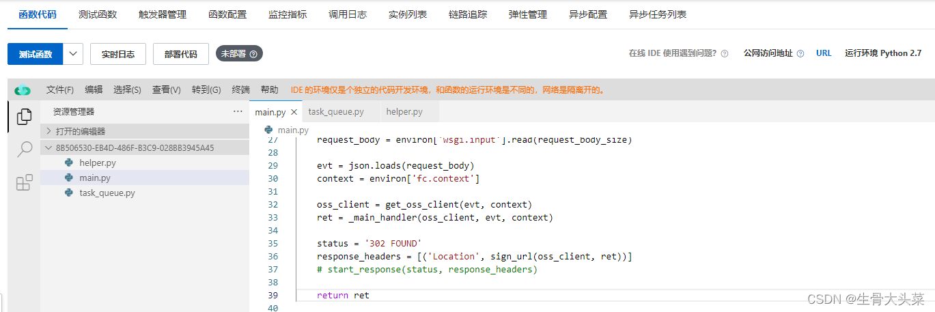Click 运行环境 Python 2.7 label

tap(883, 53)
